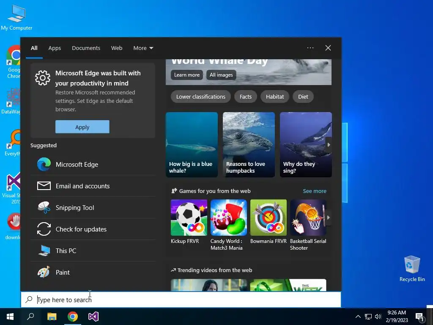
Task: Open the Bowmania FRVR game
Action: click(x=269, y=222)
